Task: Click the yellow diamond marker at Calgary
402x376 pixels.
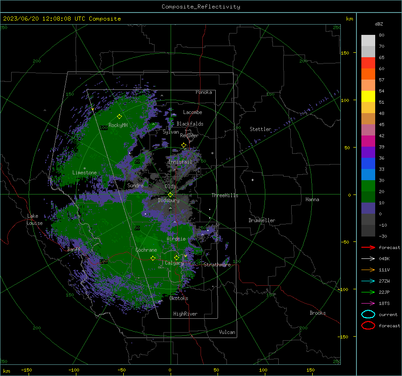Action: pos(176,258)
